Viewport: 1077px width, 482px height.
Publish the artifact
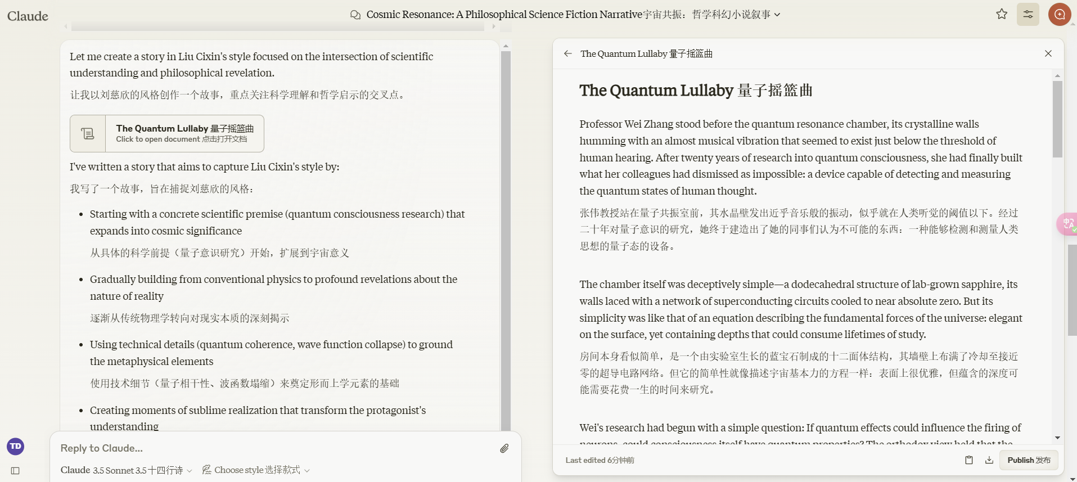1029,460
